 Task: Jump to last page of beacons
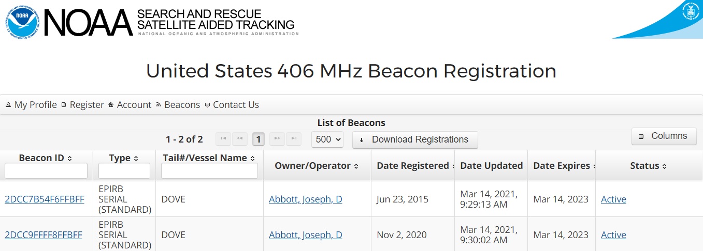(x=294, y=139)
